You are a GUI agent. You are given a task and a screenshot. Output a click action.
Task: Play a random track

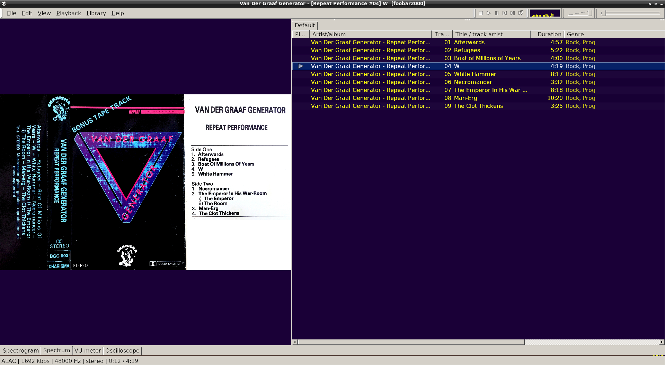521,13
